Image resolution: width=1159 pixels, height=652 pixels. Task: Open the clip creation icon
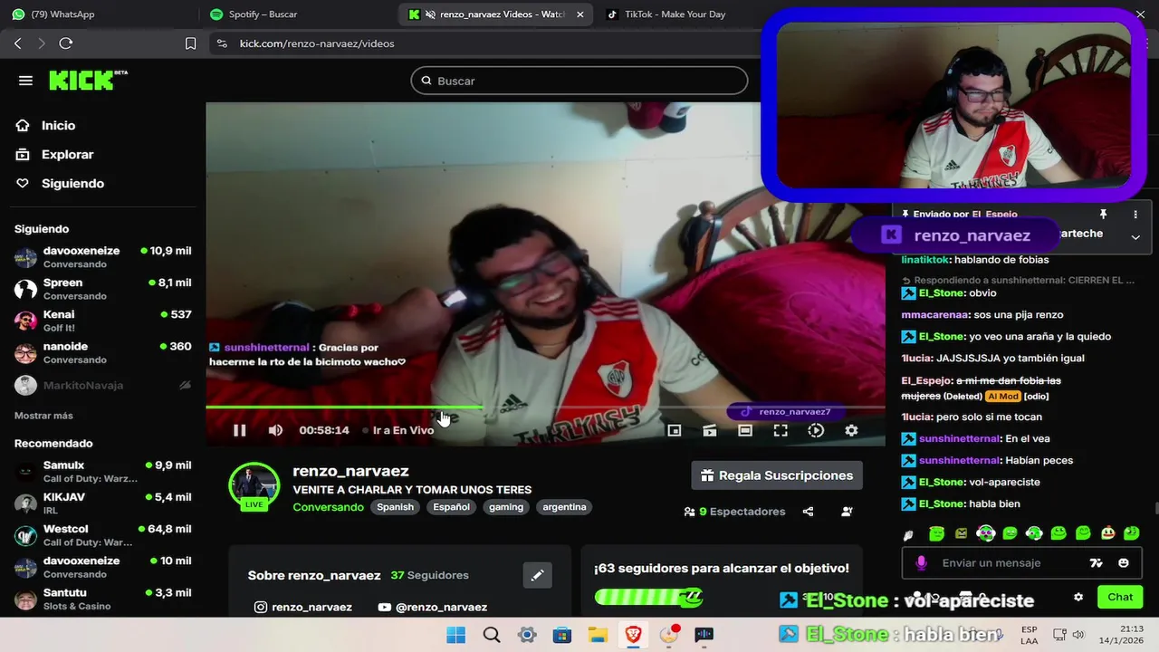tap(710, 431)
